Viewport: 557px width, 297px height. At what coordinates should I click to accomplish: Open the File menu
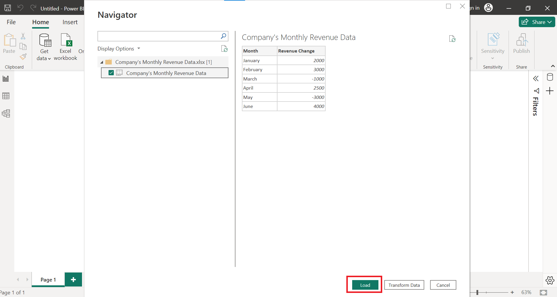(11, 22)
